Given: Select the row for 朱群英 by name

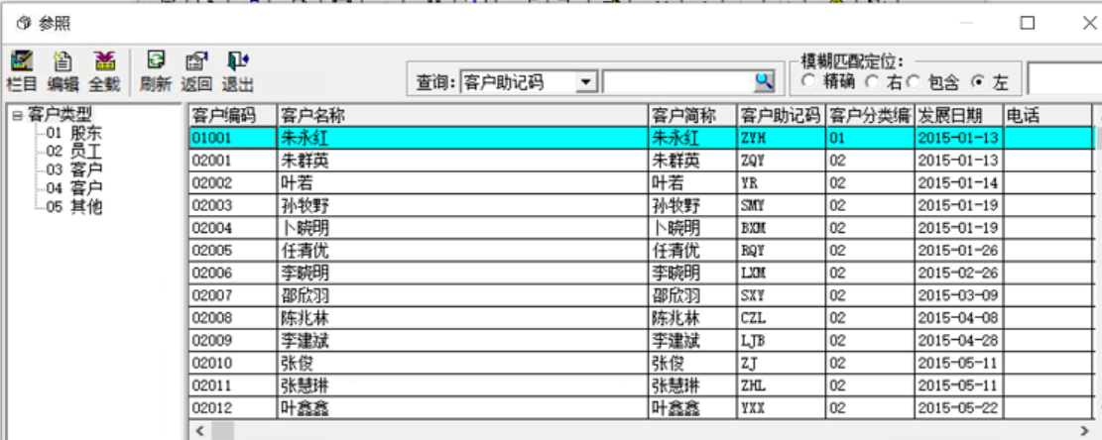Looking at the screenshot, I should coord(462,161).
